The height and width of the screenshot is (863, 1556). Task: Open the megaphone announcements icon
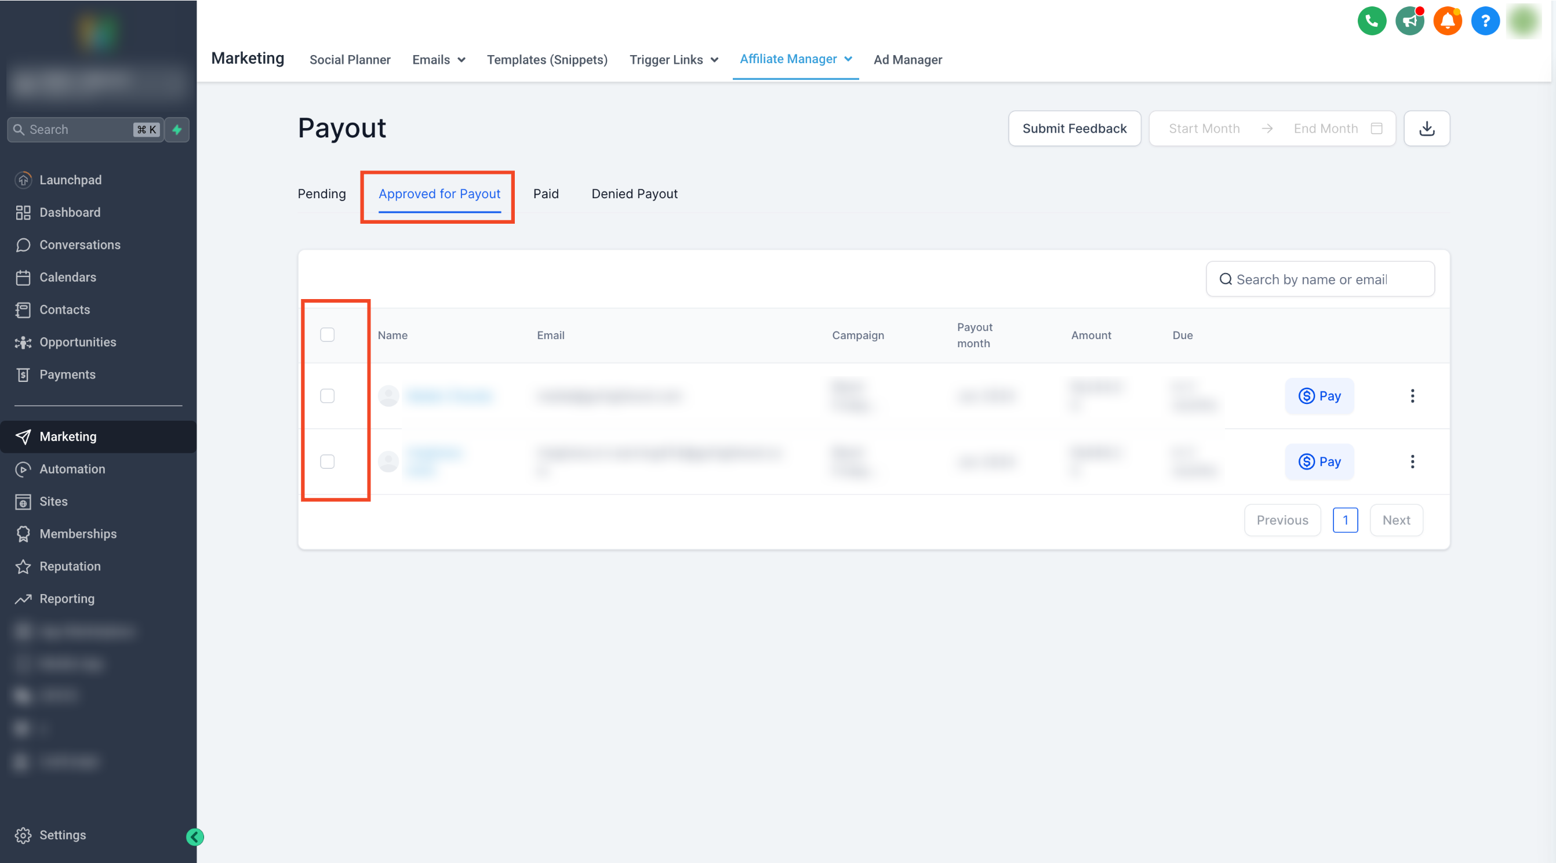coord(1409,22)
